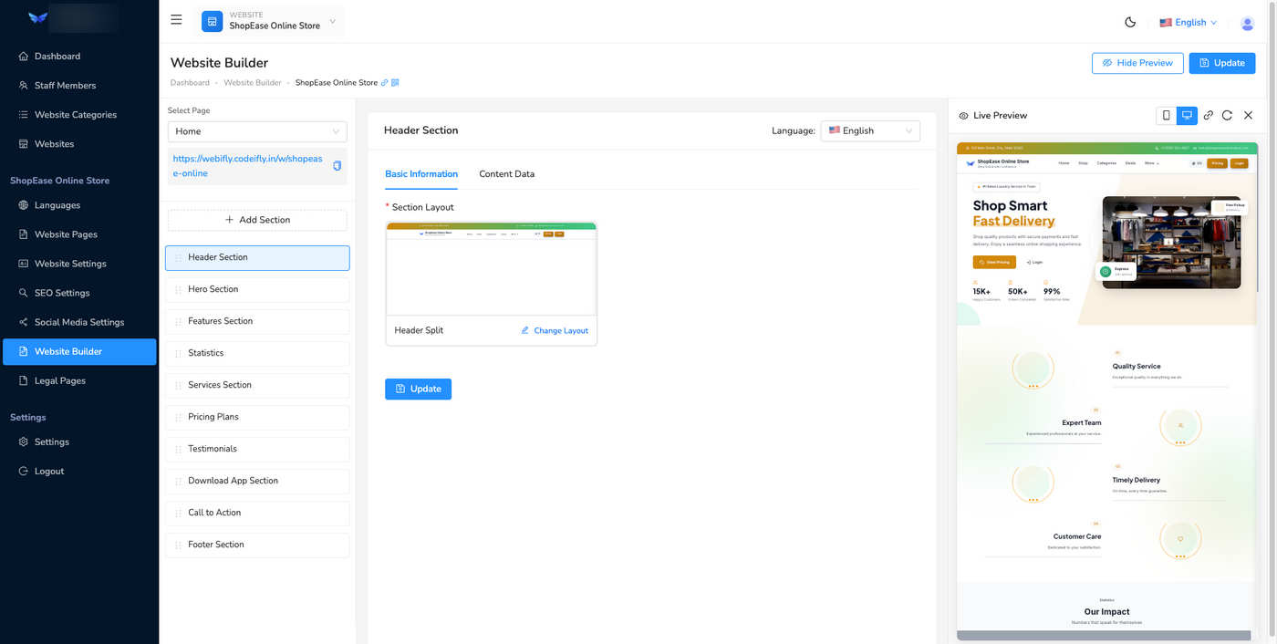This screenshot has width=1277, height=644.
Task: Open the Select Page dropdown showing Home
Action: (x=257, y=131)
